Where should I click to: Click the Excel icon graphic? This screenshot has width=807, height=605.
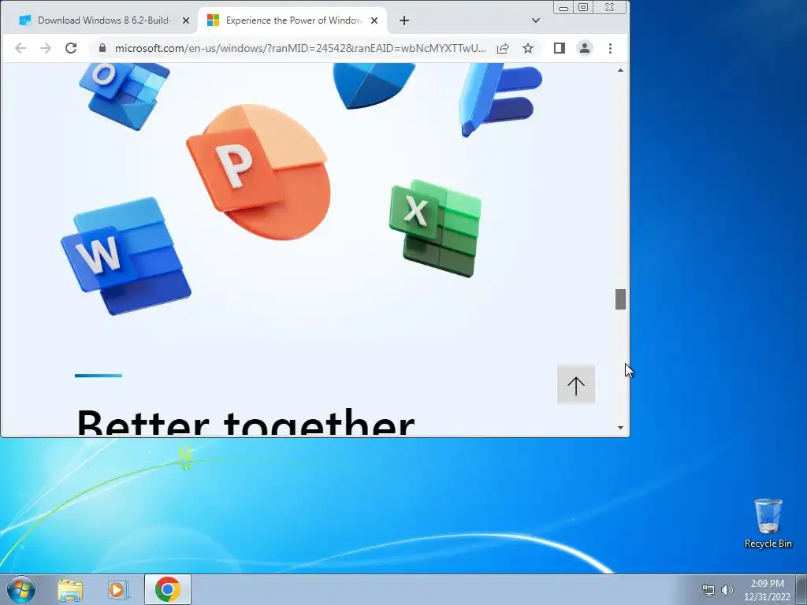(435, 228)
